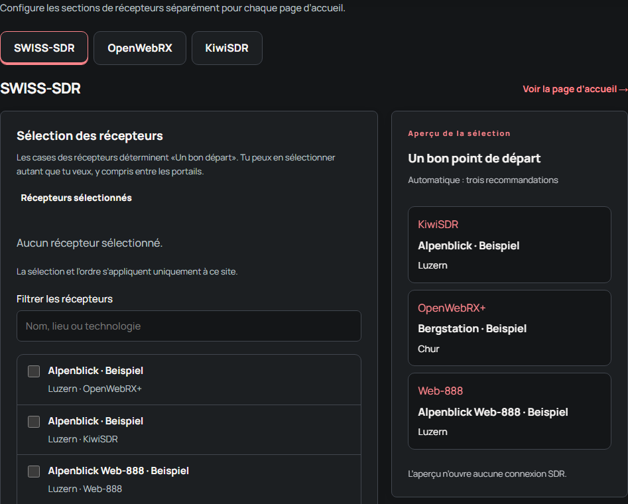Click the 'Aucun récepteur sélectionné.' text
The width and height of the screenshot is (628, 504).
pyautogui.click(x=90, y=243)
